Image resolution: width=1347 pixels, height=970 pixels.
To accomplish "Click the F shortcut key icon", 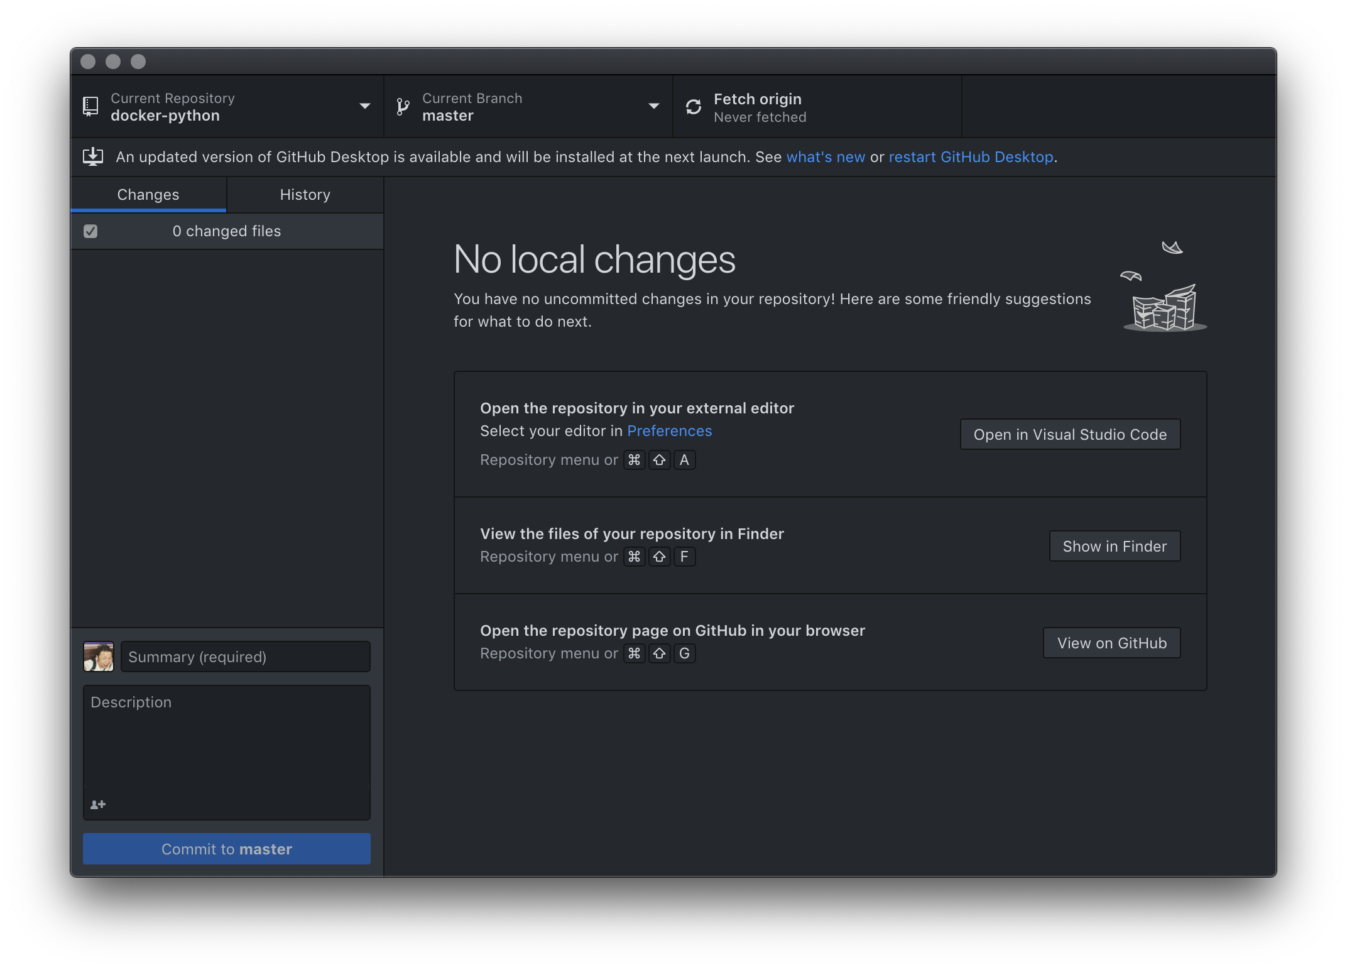I will pyautogui.click(x=684, y=557).
